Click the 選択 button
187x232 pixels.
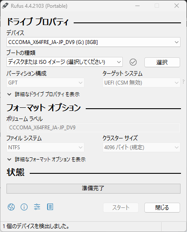[162, 62]
